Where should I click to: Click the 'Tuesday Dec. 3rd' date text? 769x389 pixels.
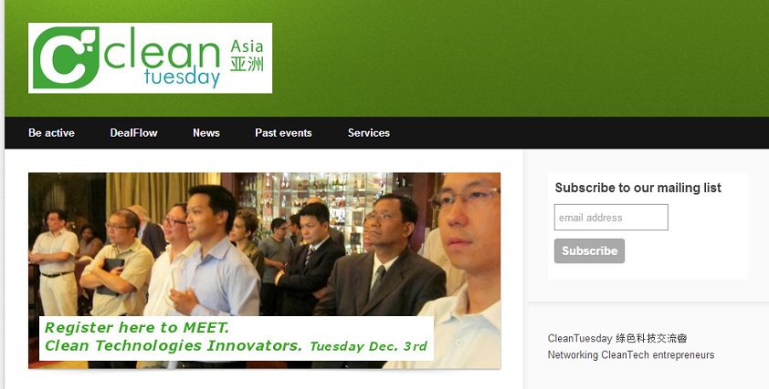pyautogui.click(x=368, y=346)
